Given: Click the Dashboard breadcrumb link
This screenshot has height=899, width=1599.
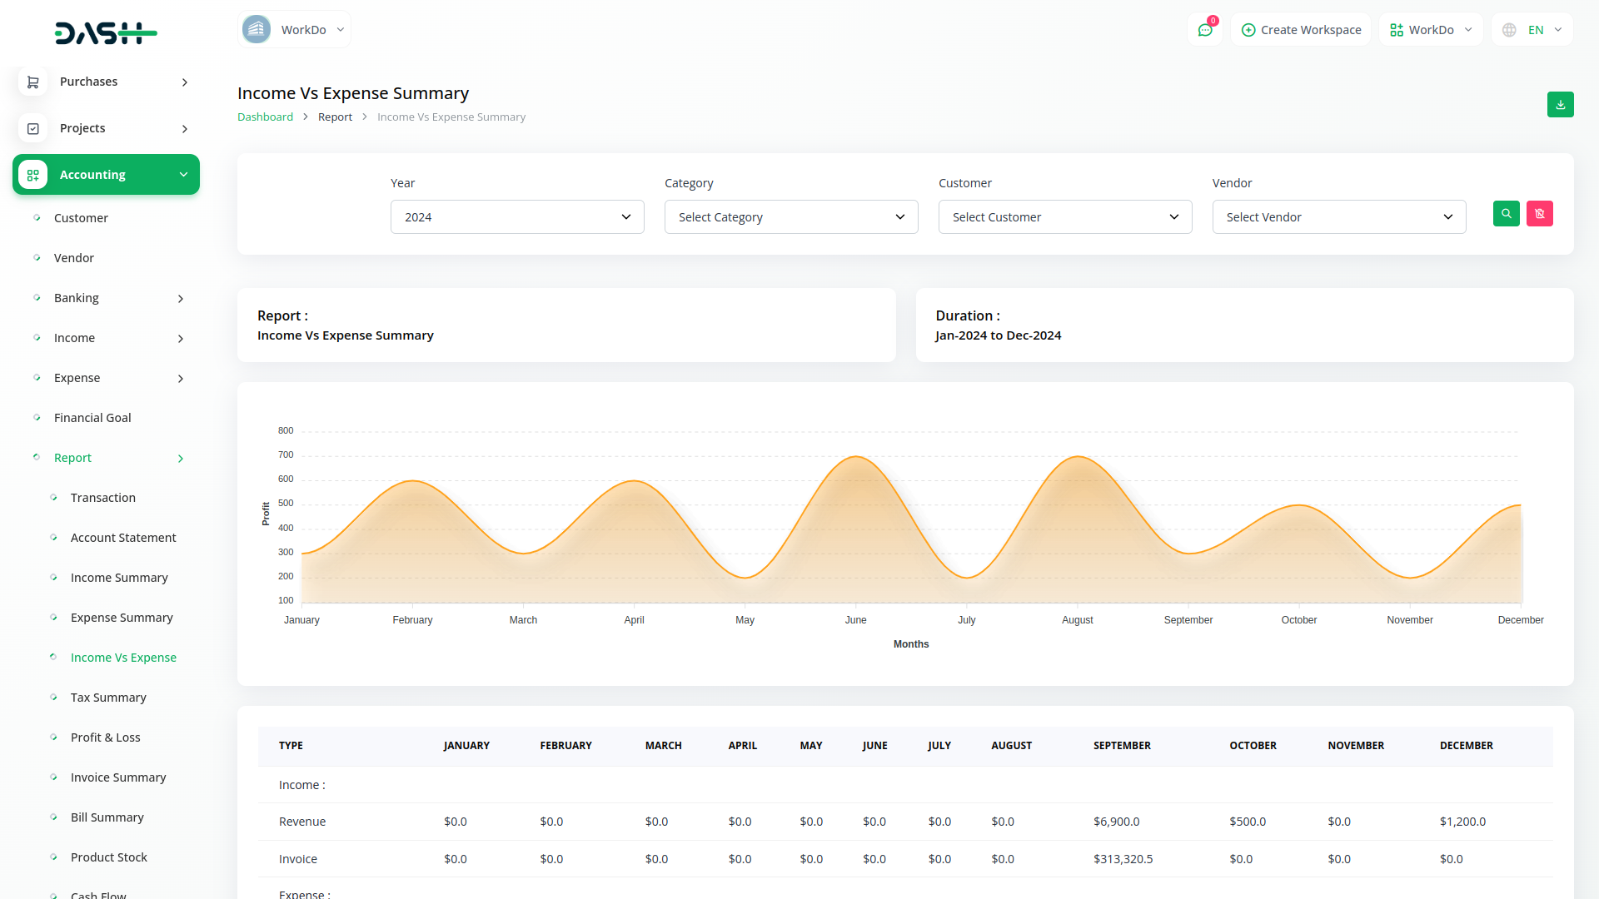Looking at the screenshot, I should pos(265,117).
